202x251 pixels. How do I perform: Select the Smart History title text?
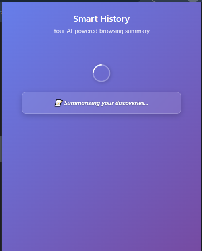tap(101, 19)
